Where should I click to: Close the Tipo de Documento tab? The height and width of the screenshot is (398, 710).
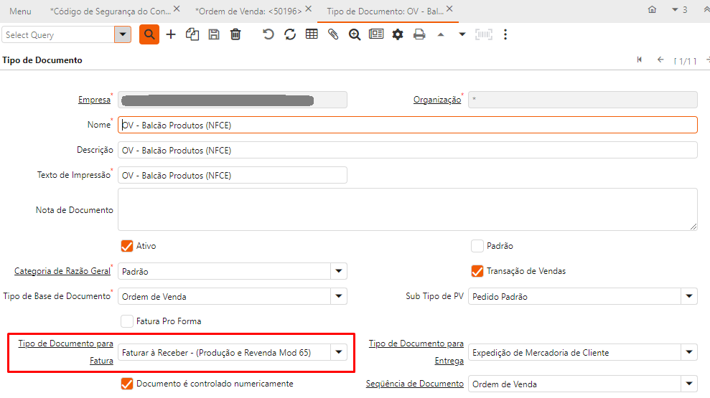click(449, 9)
